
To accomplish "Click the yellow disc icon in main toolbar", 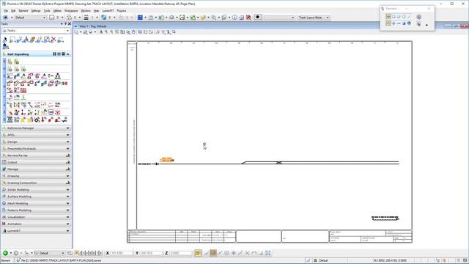I will tap(203, 18).
